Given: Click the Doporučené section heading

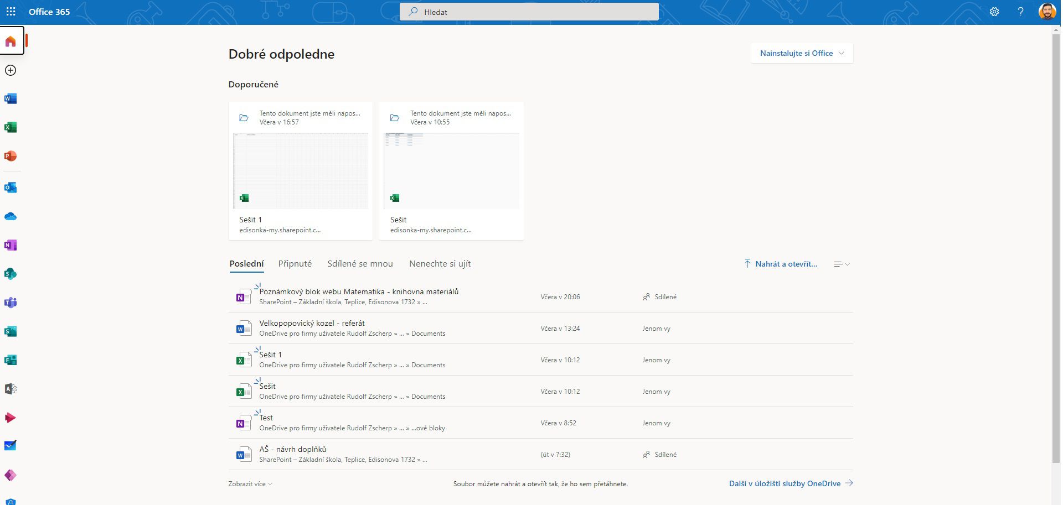Looking at the screenshot, I should point(253,85).
